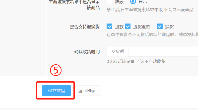Image resolution: width=198 pixels, height=110 pixels.
Task: Save the product with 保存商品 button
Action: pyautogui.click(x=56, y=90)
